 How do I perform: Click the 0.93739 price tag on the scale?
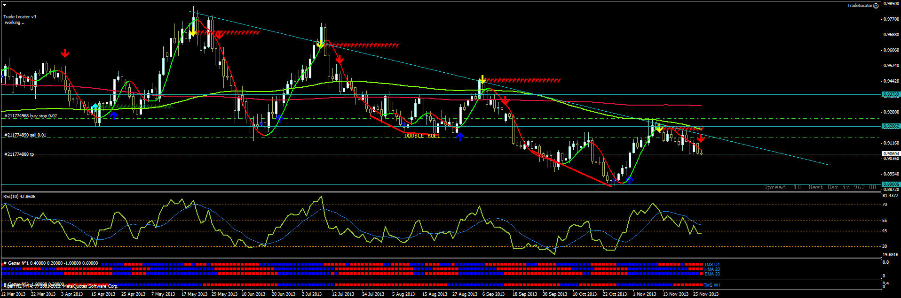point(891,94)
